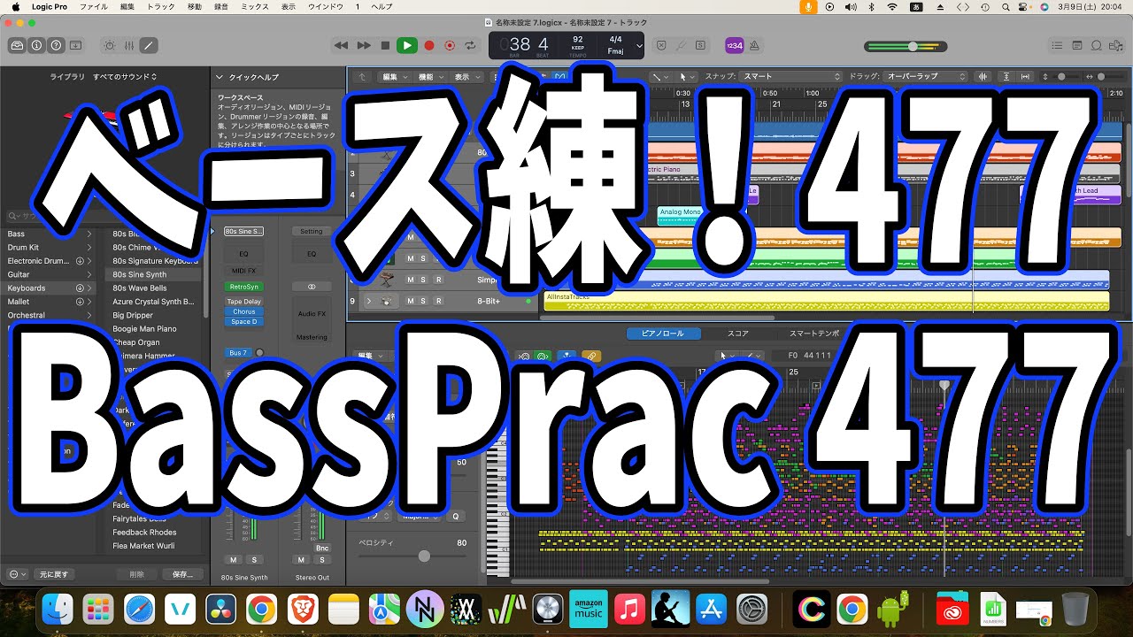Select Flea Market Wurli patch
Image resolution: width=1133 pixels, height=637 pixels.
[143, 546]
